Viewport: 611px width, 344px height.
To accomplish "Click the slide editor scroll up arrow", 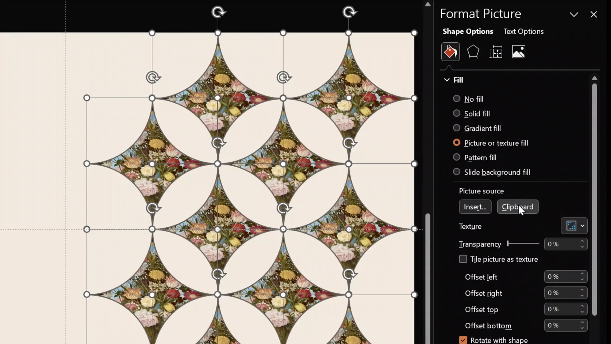I will coord(428,4).
